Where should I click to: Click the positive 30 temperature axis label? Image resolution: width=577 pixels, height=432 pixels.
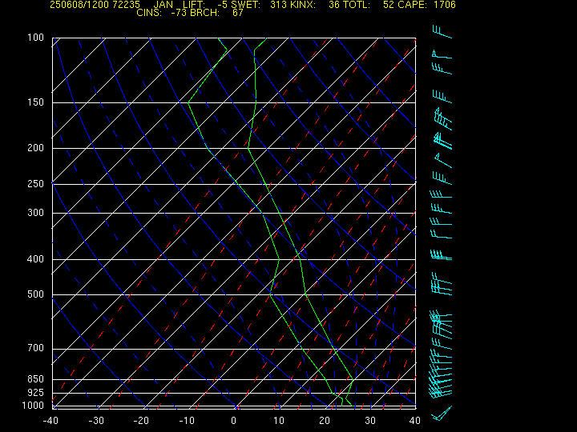[369, 421]
